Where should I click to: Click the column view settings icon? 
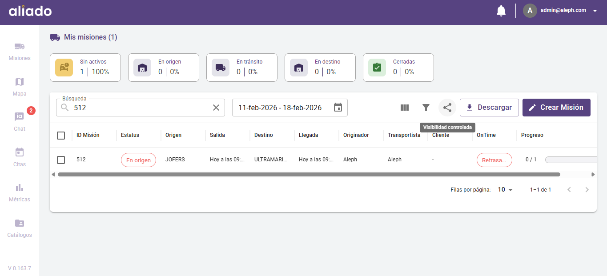[x=404, y=108]
